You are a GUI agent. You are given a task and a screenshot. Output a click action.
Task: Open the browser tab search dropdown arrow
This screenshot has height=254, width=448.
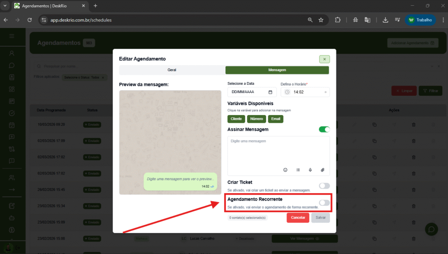(x=5, y=6)
